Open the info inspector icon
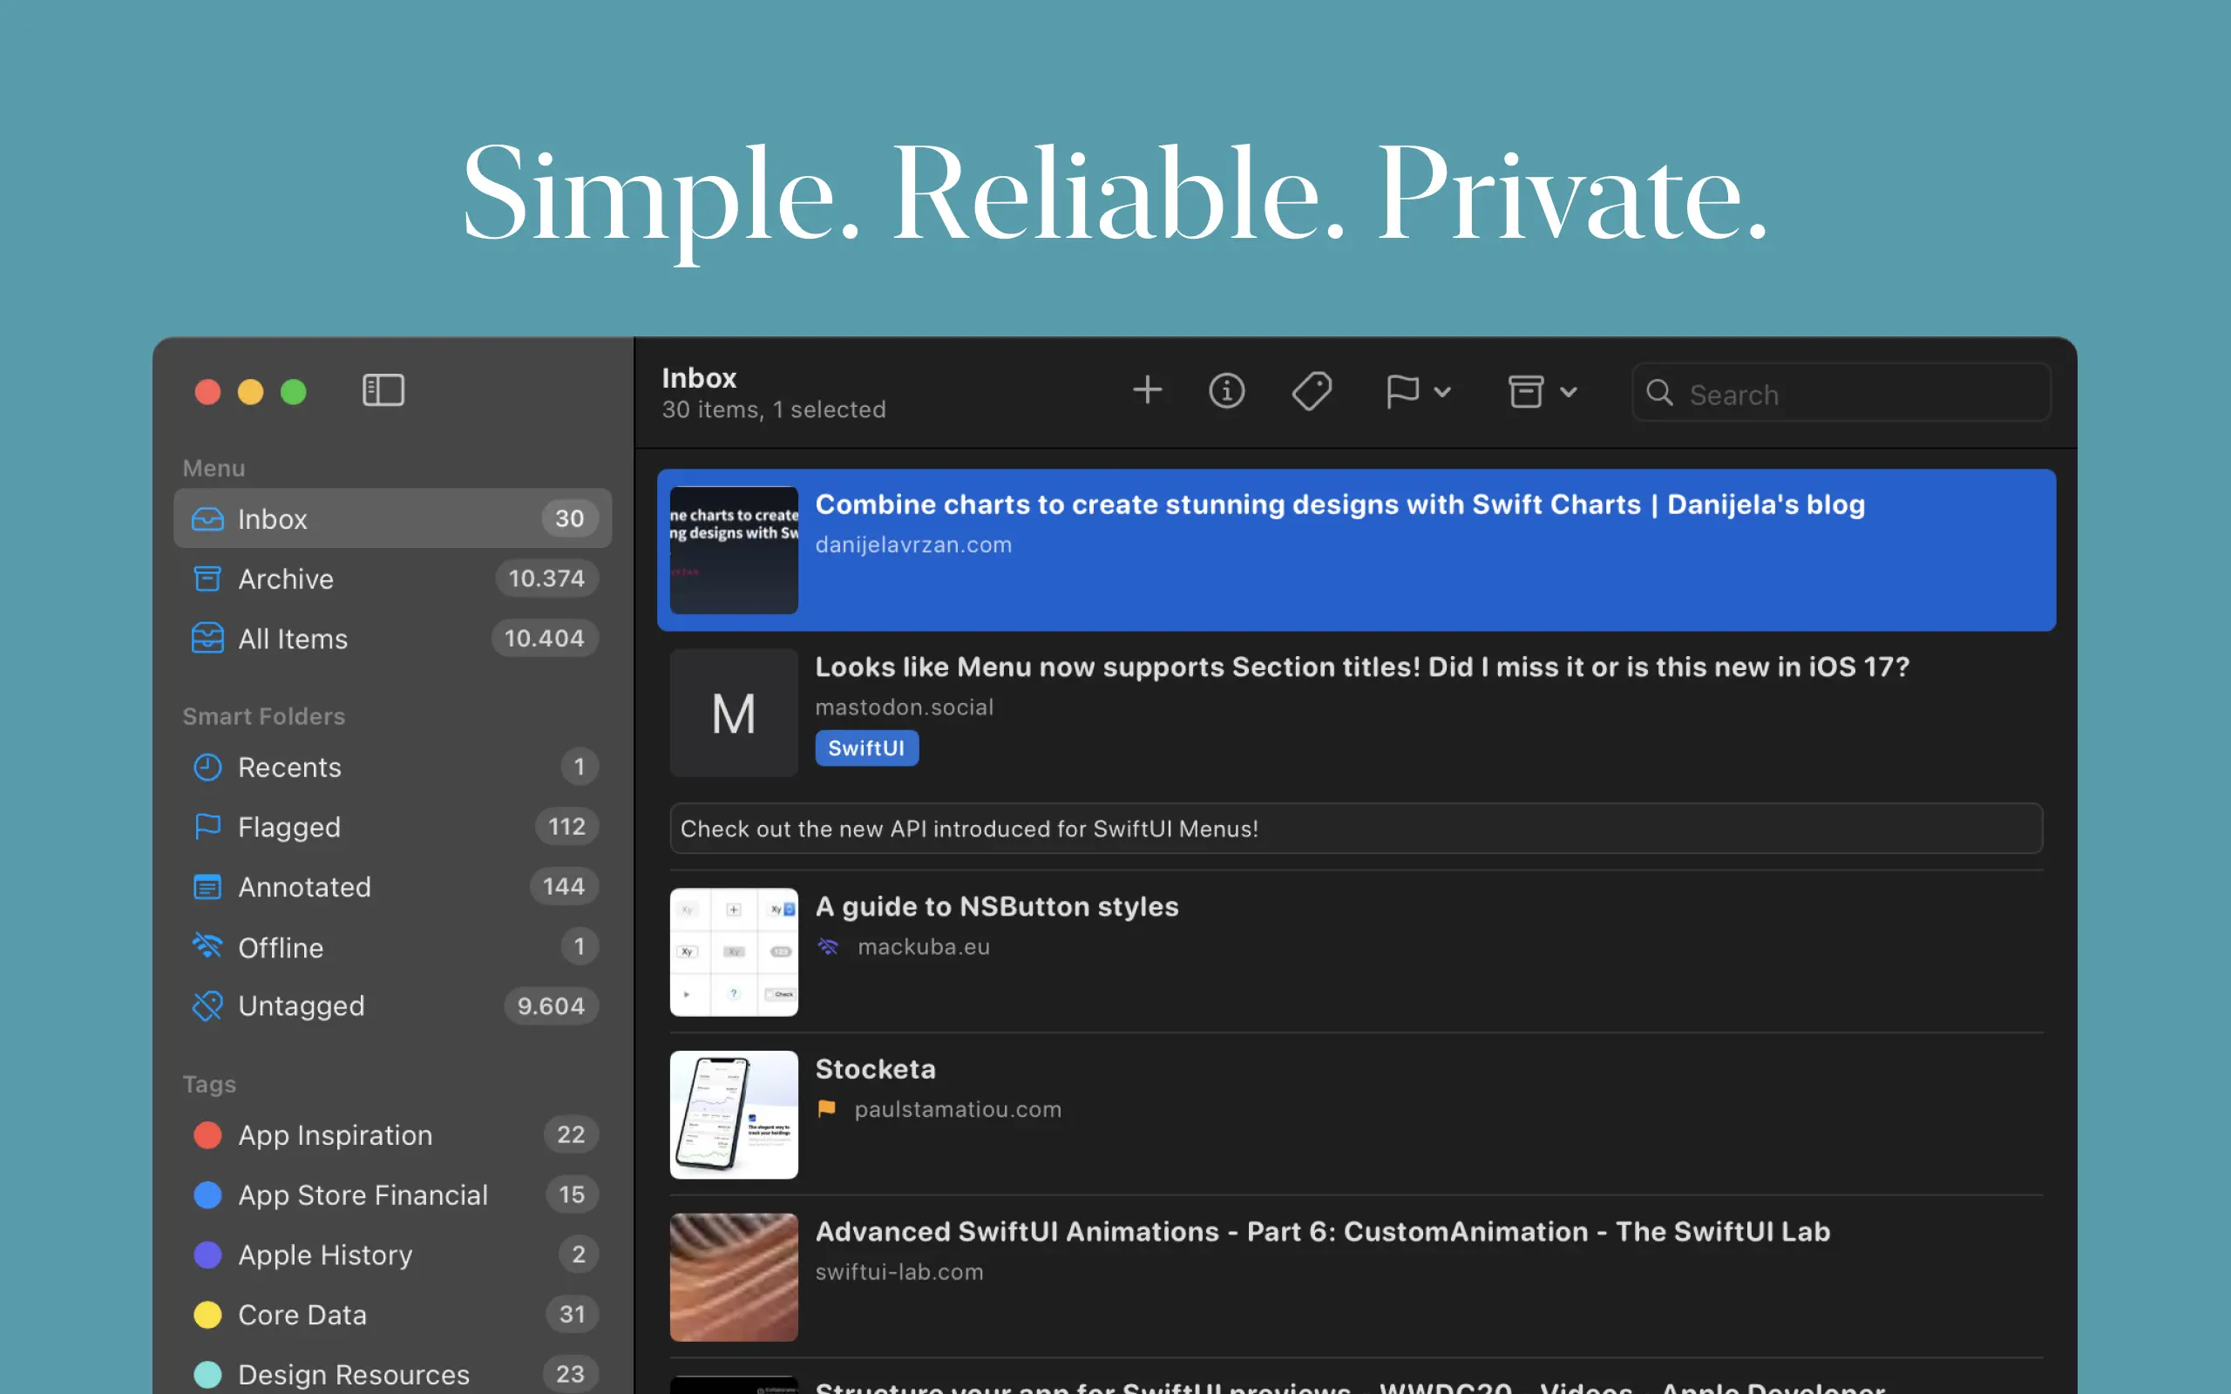This screenshot has width=2231, height=1394. coord(1226,391)
